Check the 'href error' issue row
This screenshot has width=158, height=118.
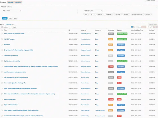click(x=2, y=45)
